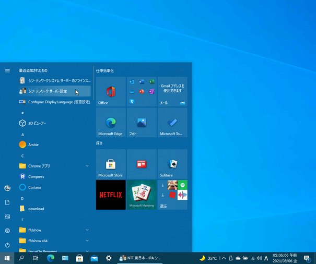The image size is (316, 264).
Task: Open Microsoft To Do tile
Action: [x=172, y=123]
